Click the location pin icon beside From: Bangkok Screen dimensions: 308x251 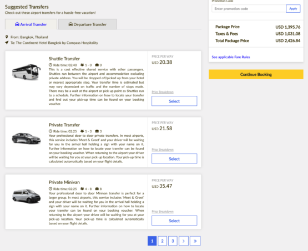point(7,37)
